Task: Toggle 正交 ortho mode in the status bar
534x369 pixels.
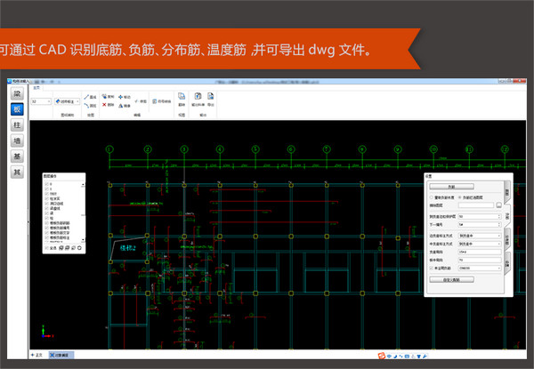Action: pyautogui.click(x=36, y=355)
